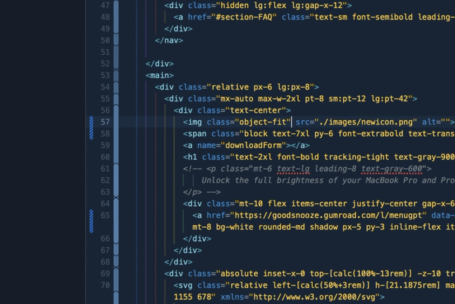This screenshot has height=304, width=455.
Task: Place cursor in "object-fit" class value
Action: (x=263, y=122)
